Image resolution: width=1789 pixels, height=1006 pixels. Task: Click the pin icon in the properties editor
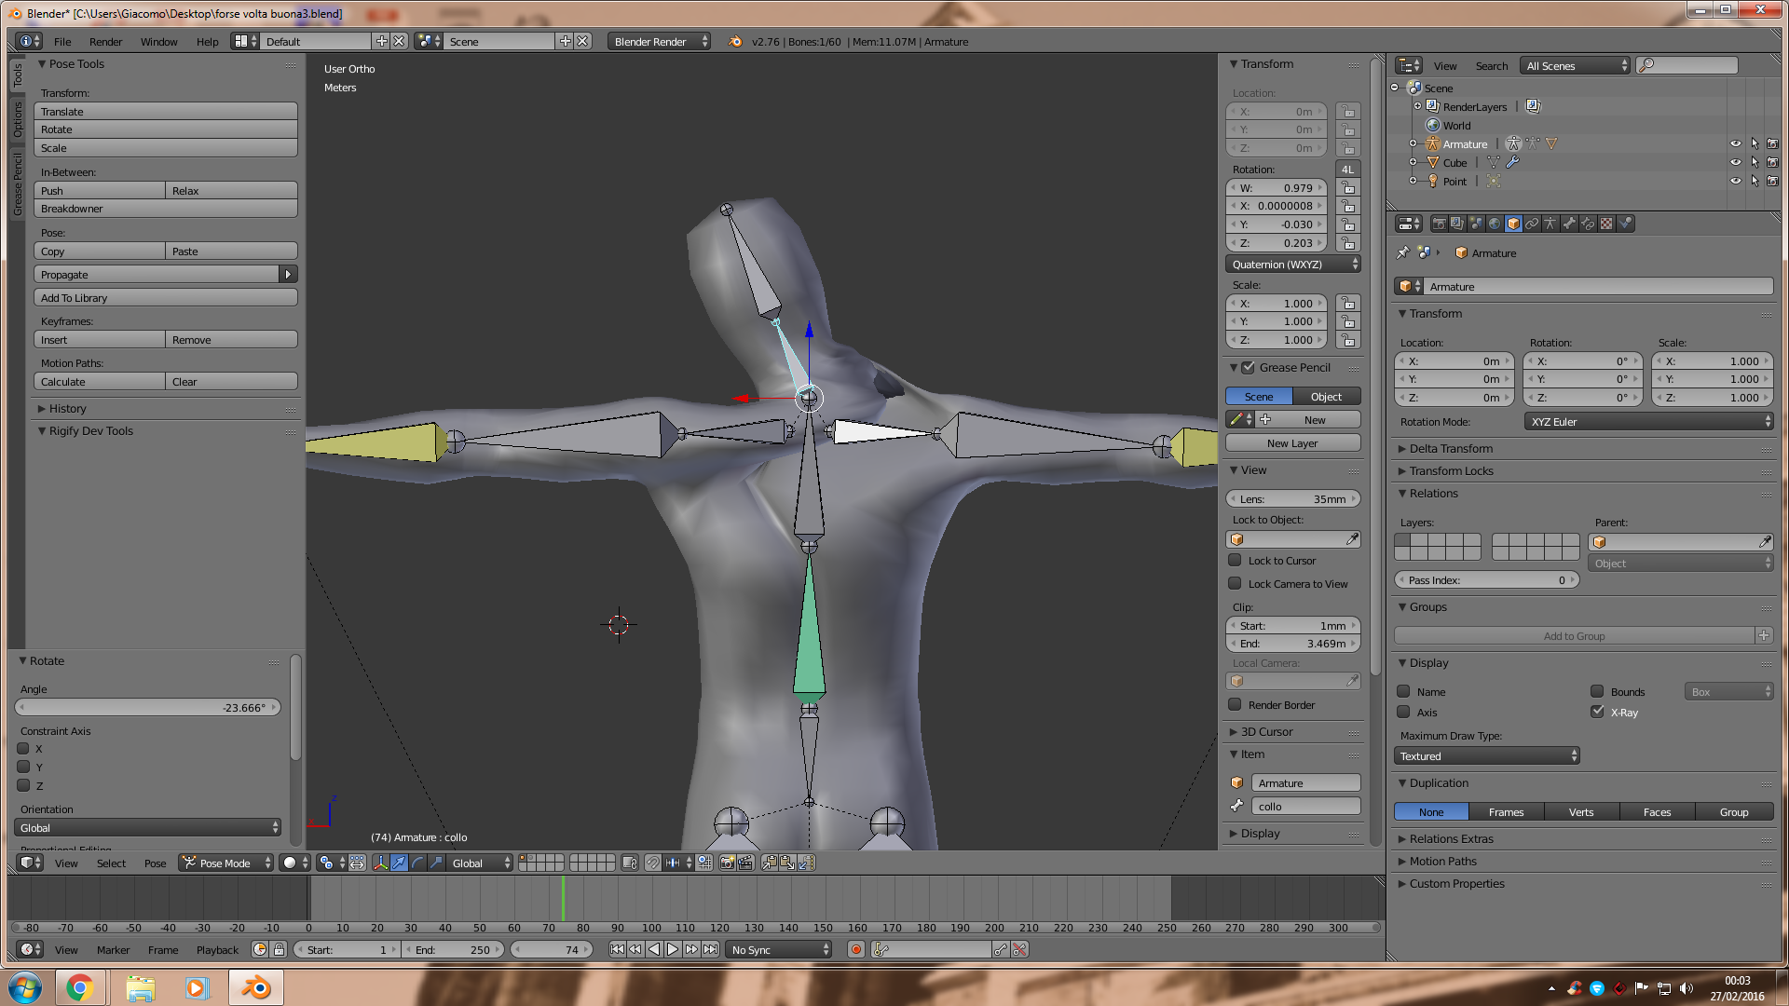(1403, 252)
